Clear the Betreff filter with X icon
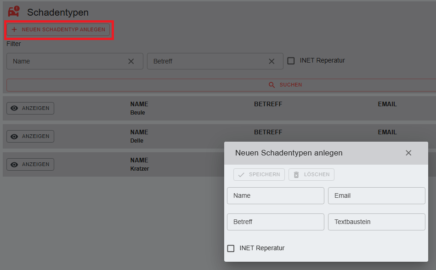The height and width of the screenshot is (270, 436). (272, 61)
